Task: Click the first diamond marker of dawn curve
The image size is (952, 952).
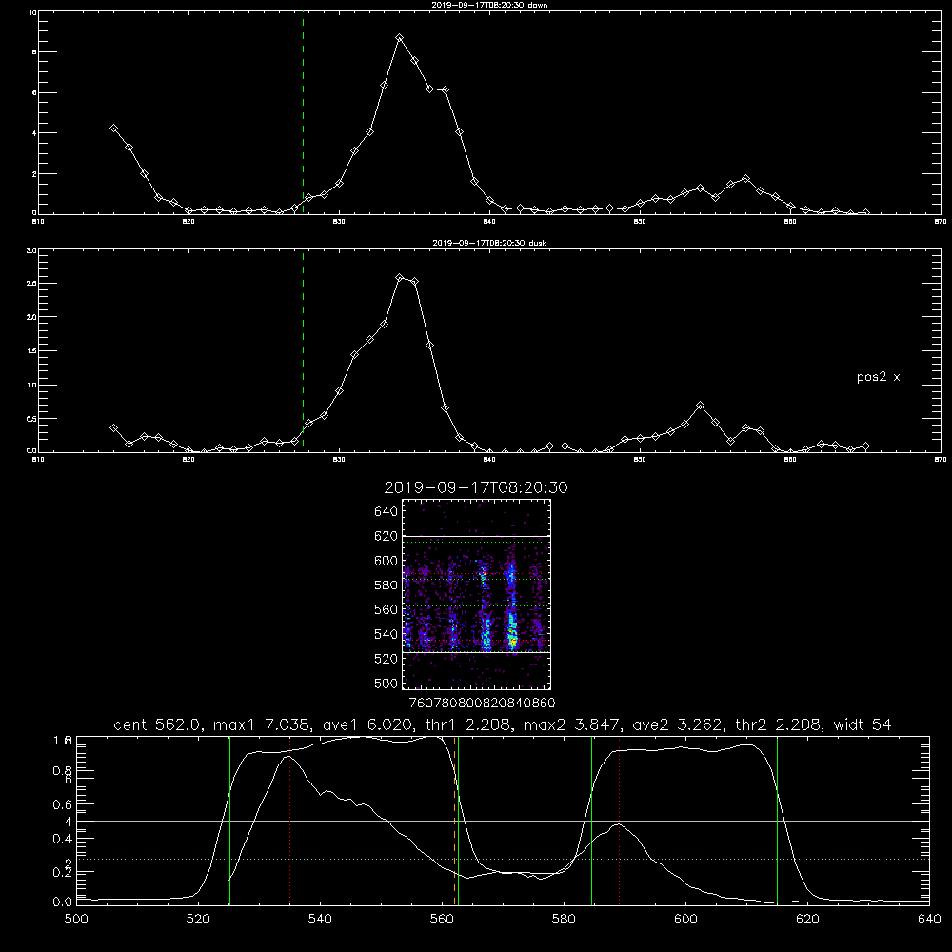Action: (113, 129)
